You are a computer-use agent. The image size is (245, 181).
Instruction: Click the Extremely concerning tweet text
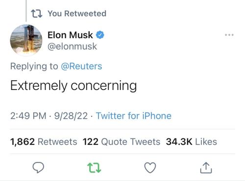(x=73, y=86)
